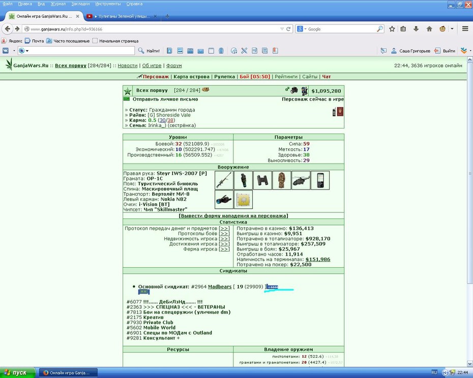This screenshot has width=473, height=378.
Task: Click the downloads arrow icon
Action: click(x=416, y=29)
